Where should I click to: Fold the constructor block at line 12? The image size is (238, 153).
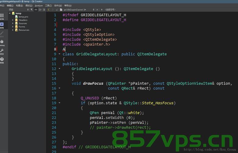[60, 69]
